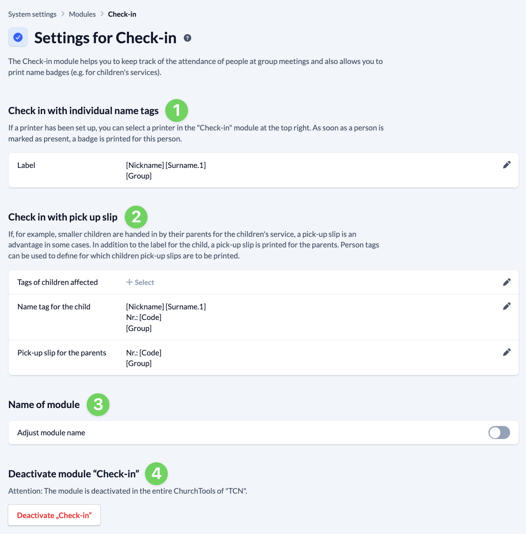Go to System settings breadcrumb
526x534 pixels.
[x=32, y=14]
